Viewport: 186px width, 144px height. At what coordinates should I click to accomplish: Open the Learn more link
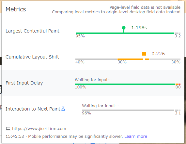(136, 137)
